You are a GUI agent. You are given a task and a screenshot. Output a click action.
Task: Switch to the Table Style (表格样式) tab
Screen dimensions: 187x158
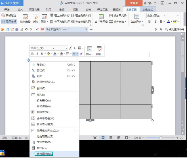[148, 9]
